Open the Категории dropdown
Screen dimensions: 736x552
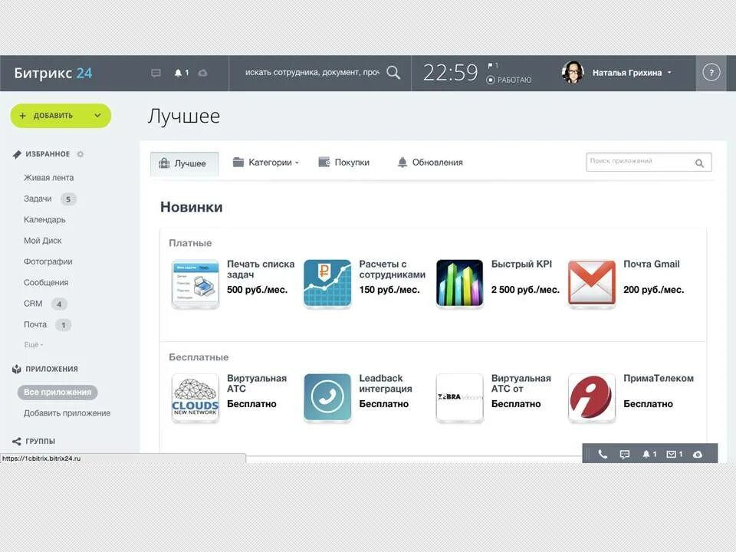coord(266,163)
